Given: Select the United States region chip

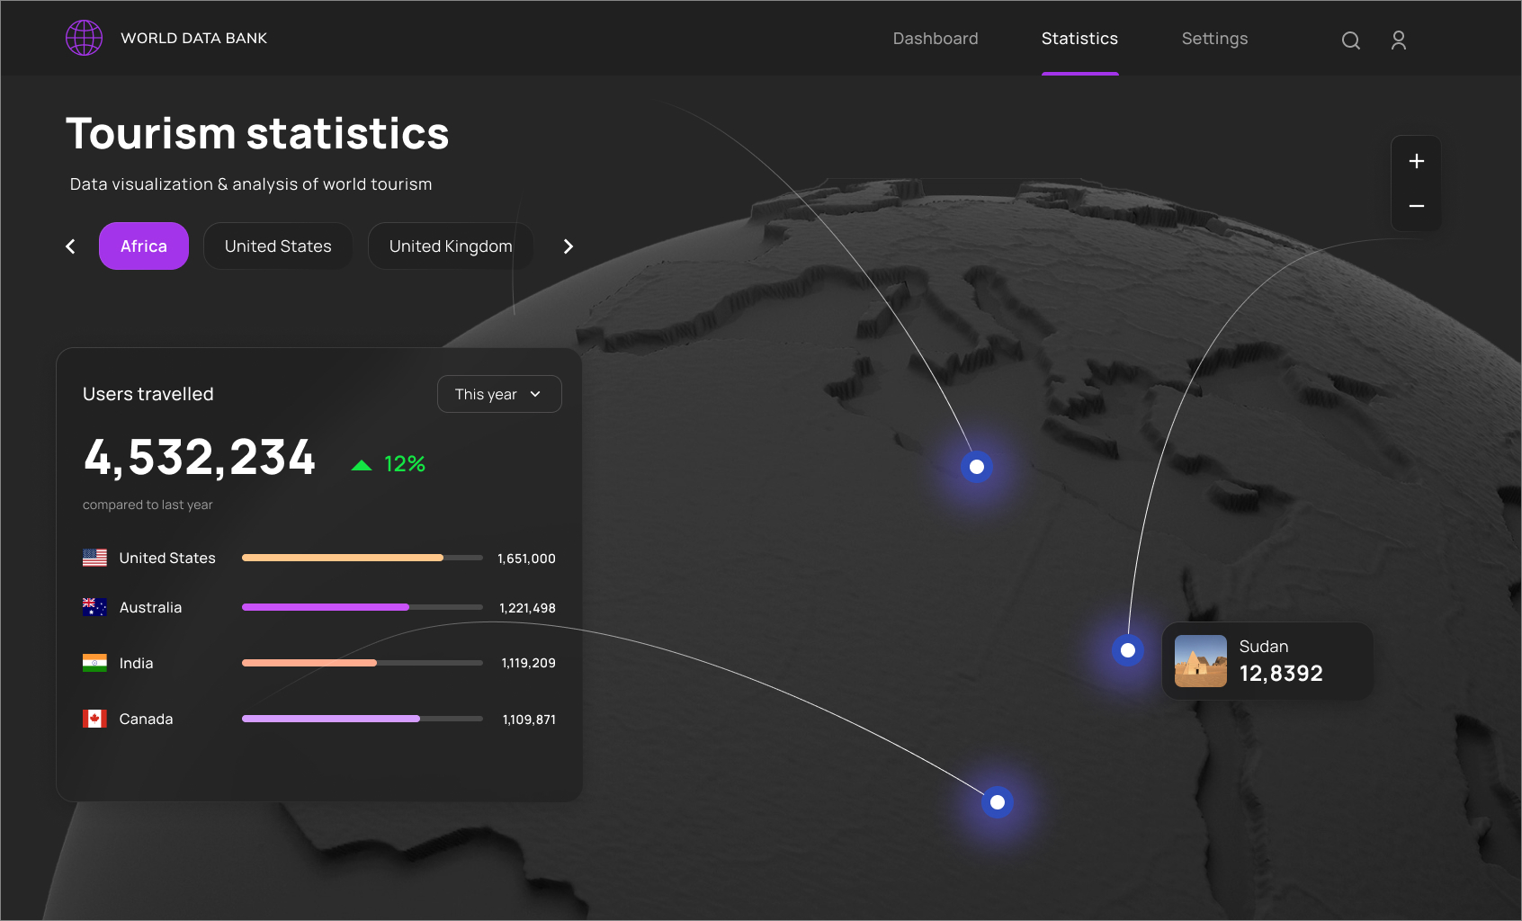Looking at the screenshot, I should click(278, 246).
